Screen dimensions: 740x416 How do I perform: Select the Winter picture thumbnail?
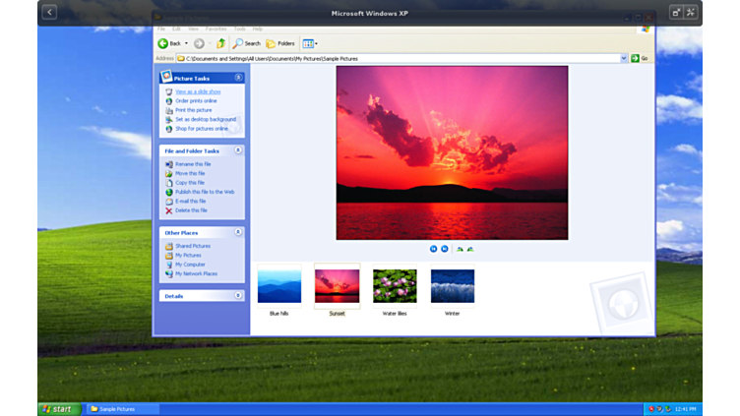[452, 286]
